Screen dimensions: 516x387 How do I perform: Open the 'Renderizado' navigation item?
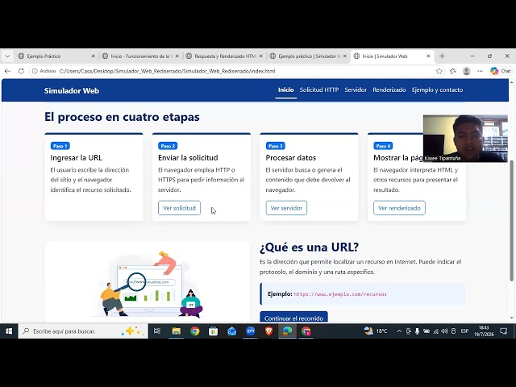(x=389, y=89)
